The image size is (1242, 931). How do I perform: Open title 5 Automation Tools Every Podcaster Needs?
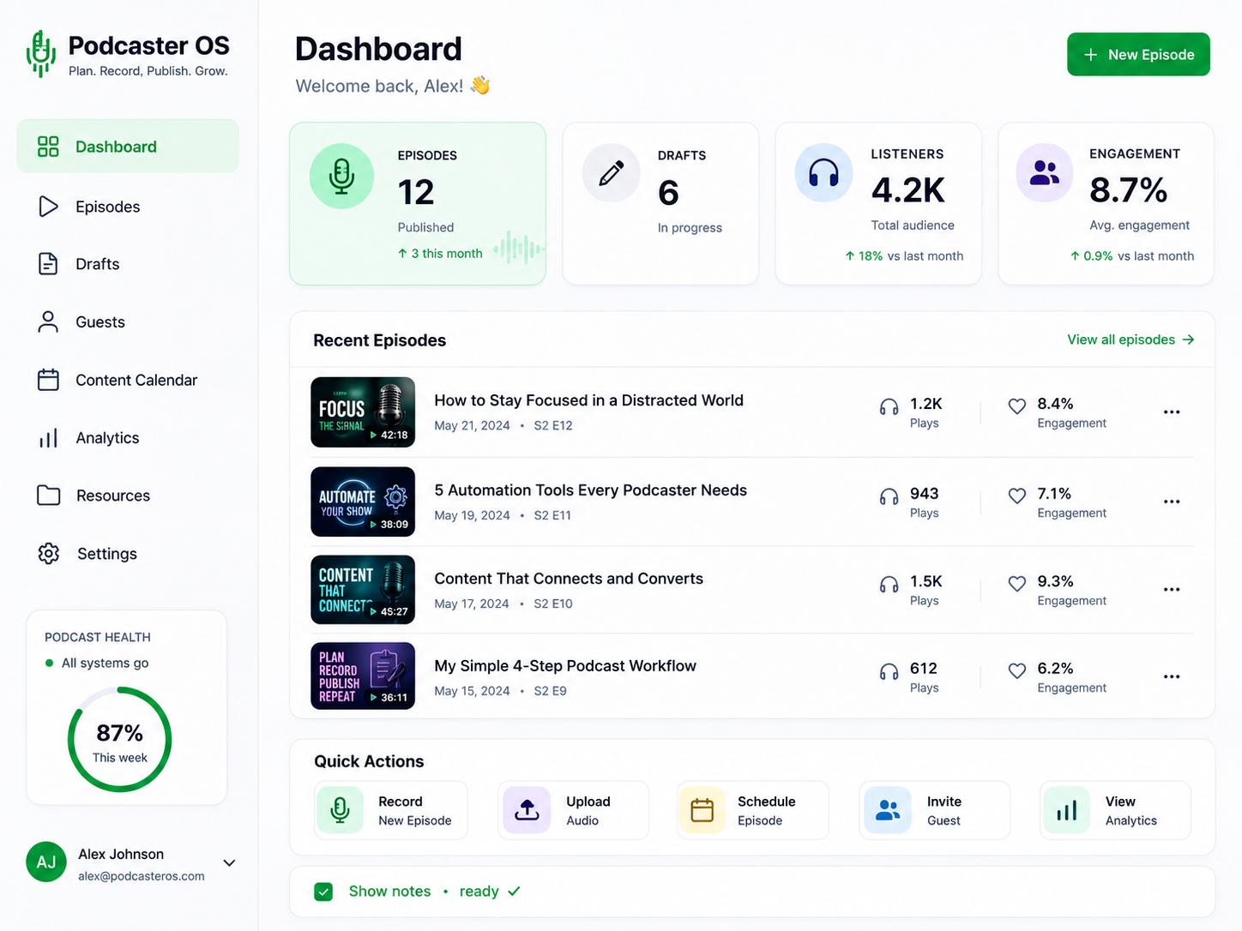590,490
